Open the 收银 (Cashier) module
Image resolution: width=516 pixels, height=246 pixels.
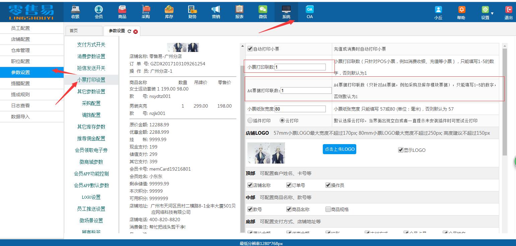75,11
